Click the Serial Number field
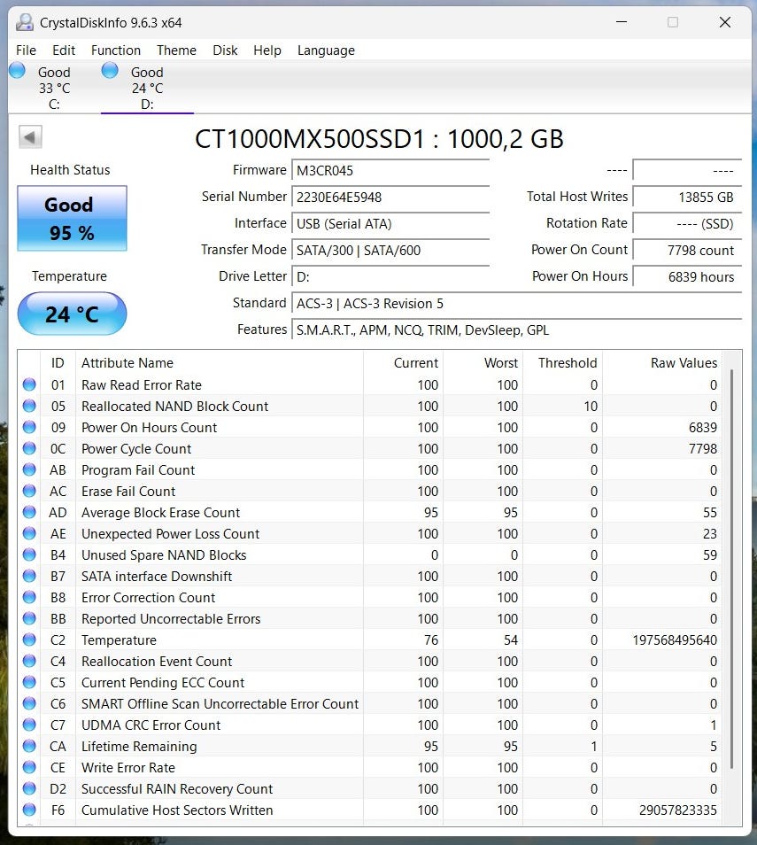Screen dimensions: 757x845 pyautogui.click(x=390, y=198)
